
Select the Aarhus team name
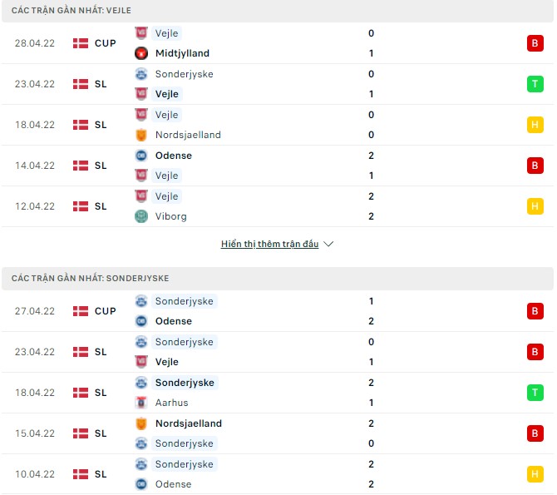point(172,403)
